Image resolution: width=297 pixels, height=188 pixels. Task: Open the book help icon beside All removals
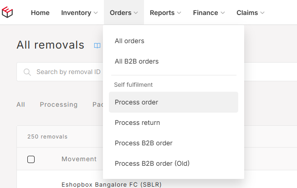(x=97, y=45)
